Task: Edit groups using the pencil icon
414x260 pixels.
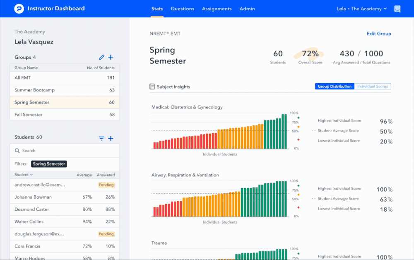Action: (x=102, y=57)
